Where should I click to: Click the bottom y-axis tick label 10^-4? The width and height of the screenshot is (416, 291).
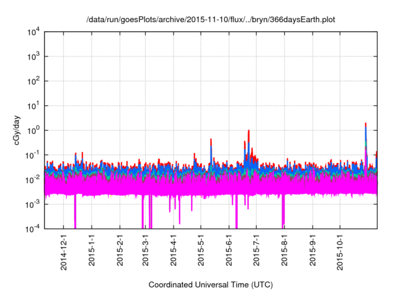point(32,229)
